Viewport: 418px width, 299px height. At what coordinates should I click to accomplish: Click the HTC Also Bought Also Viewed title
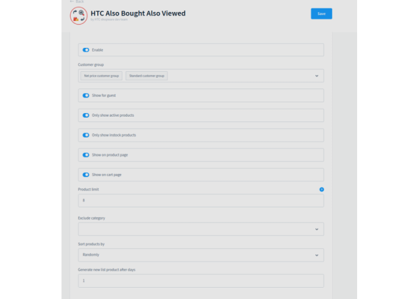coord(138,13)
